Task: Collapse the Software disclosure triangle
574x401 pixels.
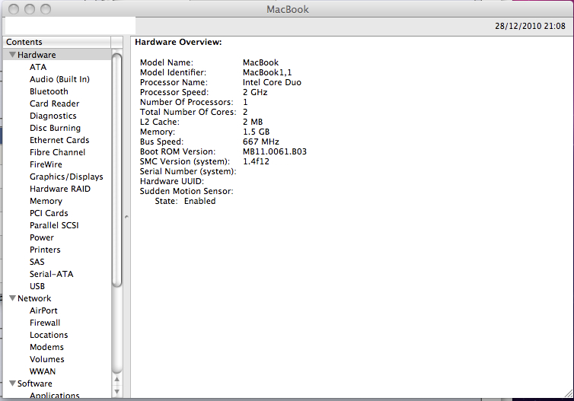Action: [x=12, y=383]
